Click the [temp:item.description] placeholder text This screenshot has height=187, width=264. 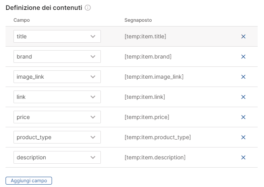(155, 157)
